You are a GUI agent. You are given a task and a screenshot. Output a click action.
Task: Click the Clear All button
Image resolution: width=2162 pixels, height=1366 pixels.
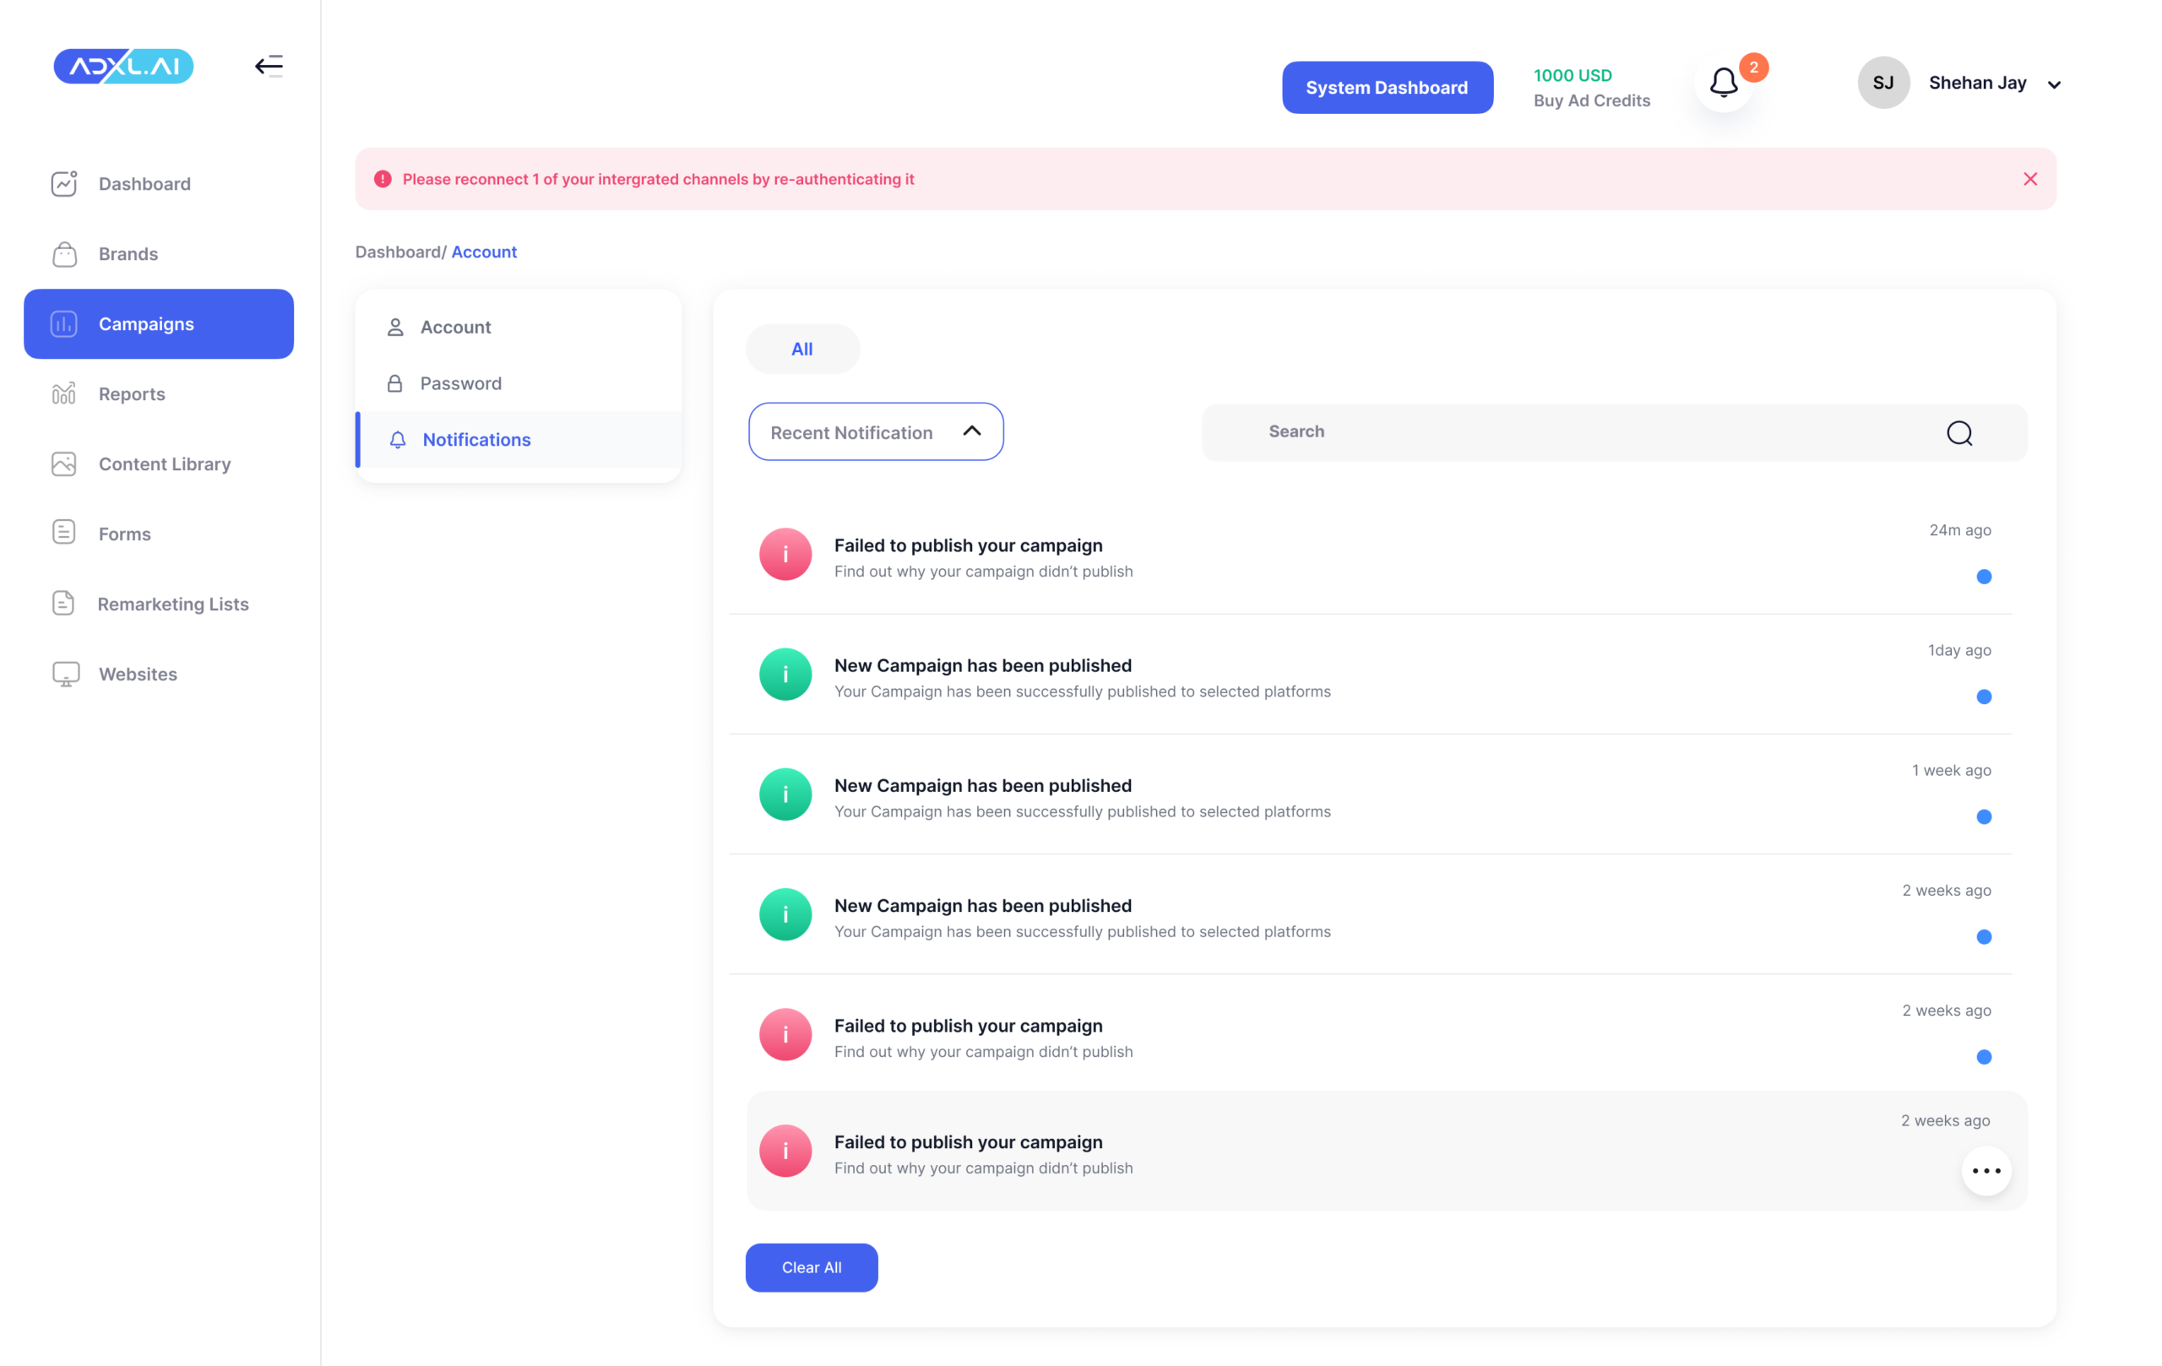pos(811,1267)
